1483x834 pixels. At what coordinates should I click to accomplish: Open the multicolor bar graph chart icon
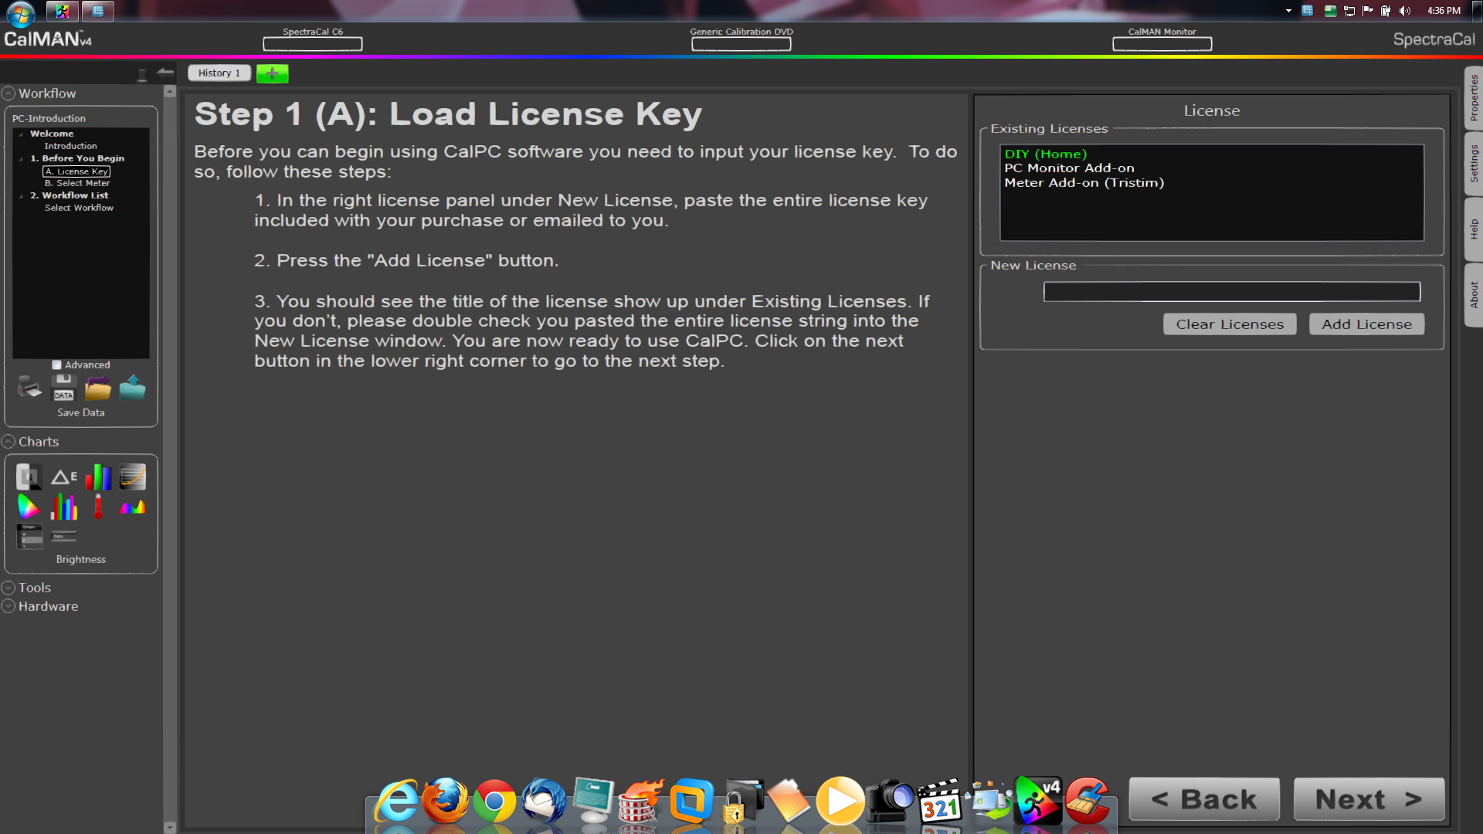(x=64, y=507)
